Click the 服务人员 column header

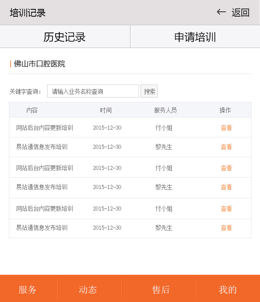tap(165, 110)
